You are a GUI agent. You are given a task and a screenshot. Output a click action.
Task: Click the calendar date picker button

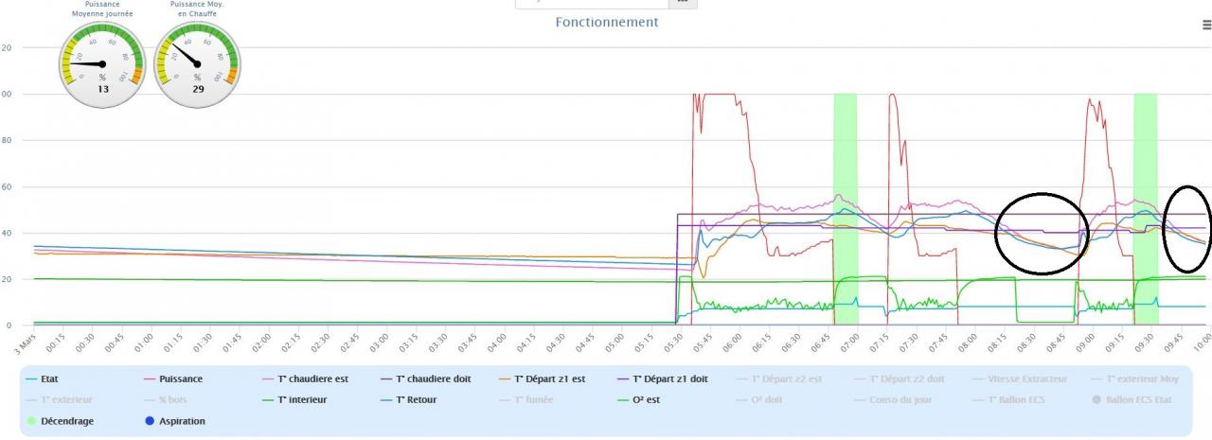[682, 3]
